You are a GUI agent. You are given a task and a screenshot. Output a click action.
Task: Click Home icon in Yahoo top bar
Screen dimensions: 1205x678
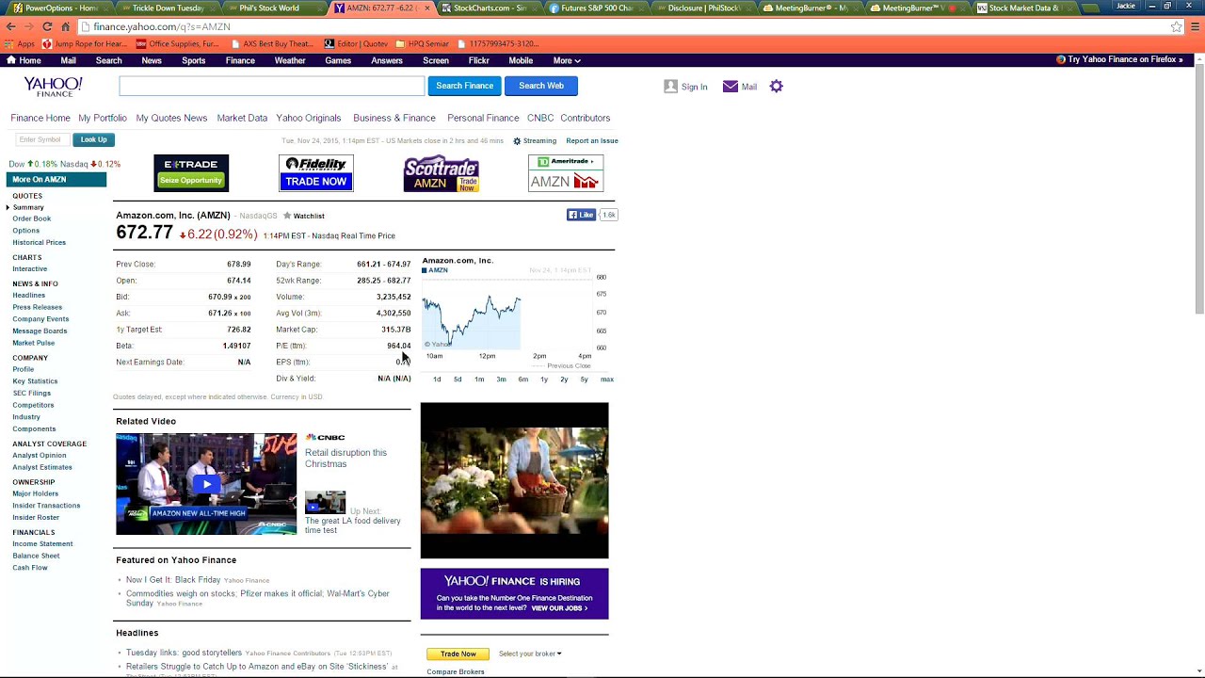click(x=11, y=60)
